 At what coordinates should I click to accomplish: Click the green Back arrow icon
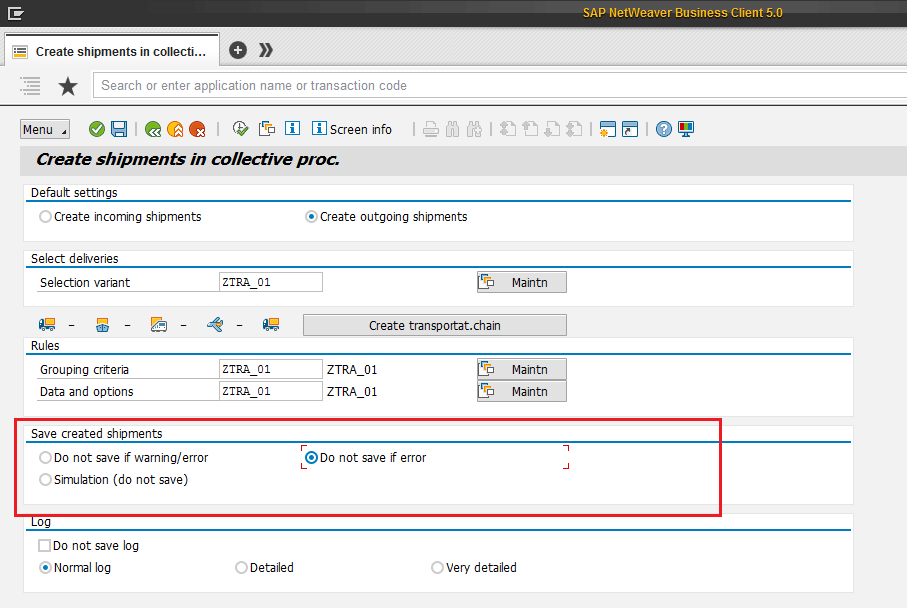tap(153, 129)
